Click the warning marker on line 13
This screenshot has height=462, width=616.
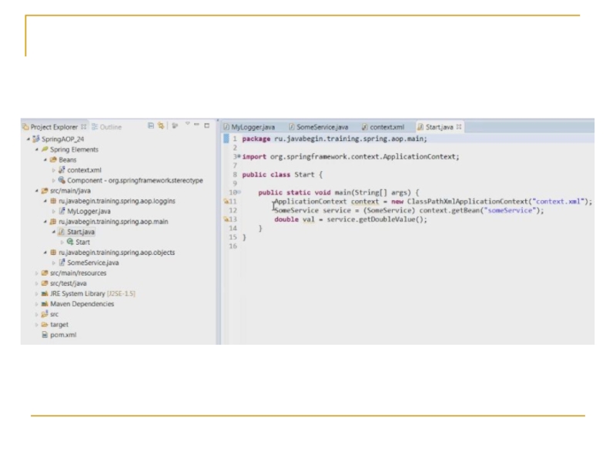226,219
